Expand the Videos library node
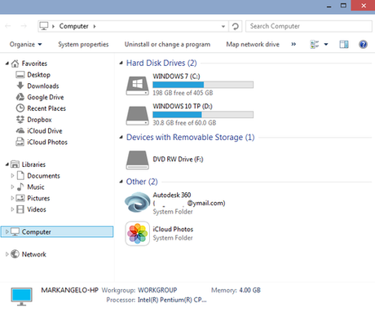Screen dimensions: 375x325 point(12,209)
